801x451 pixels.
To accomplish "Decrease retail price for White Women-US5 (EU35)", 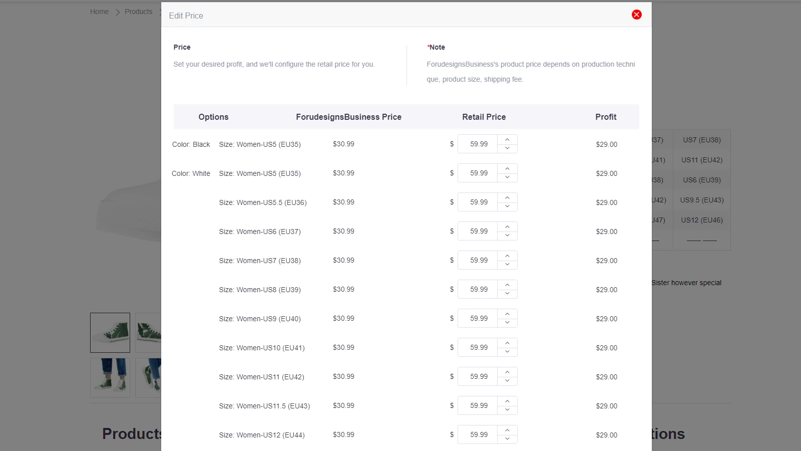I will (507, 177).
